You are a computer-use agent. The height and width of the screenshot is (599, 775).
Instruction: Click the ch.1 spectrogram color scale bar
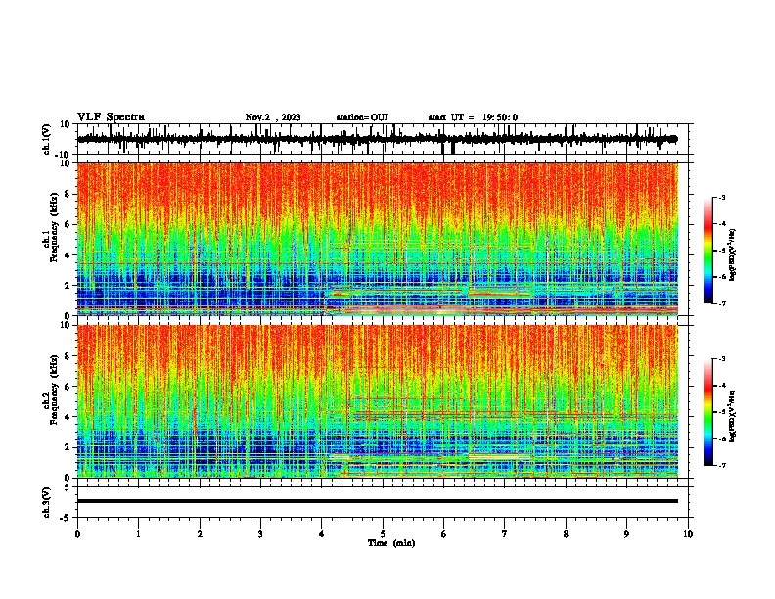pyautogui.click(x=707, y=251)
